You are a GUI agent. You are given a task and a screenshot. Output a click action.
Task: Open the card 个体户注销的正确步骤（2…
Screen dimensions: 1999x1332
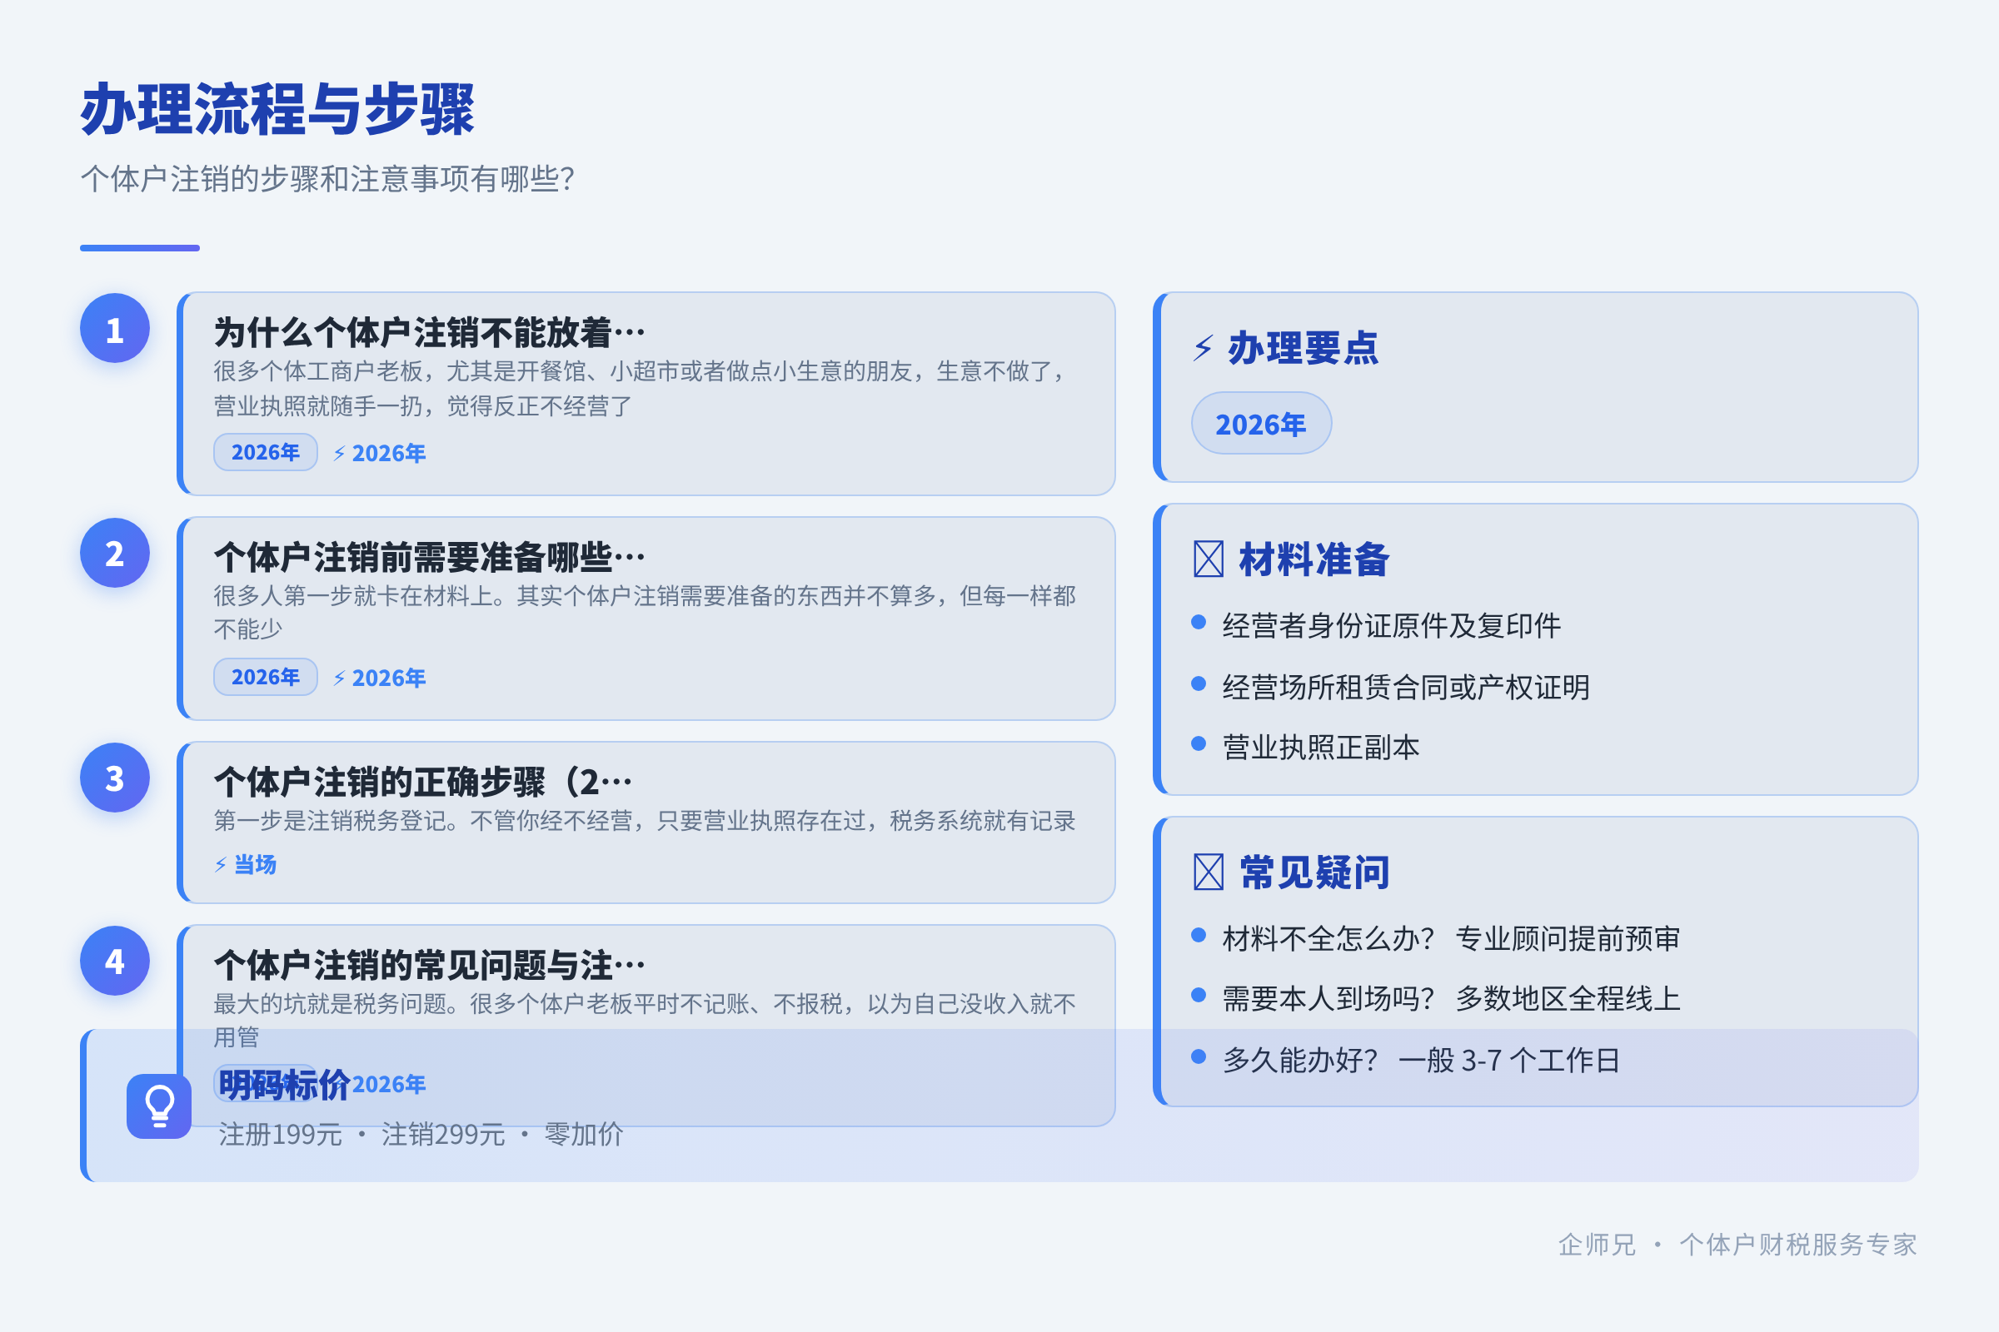coord(646,823)
